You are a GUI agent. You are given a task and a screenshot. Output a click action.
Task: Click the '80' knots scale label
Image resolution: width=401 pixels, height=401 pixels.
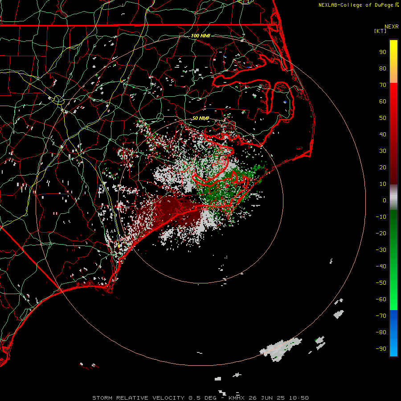tap(383, 69)
